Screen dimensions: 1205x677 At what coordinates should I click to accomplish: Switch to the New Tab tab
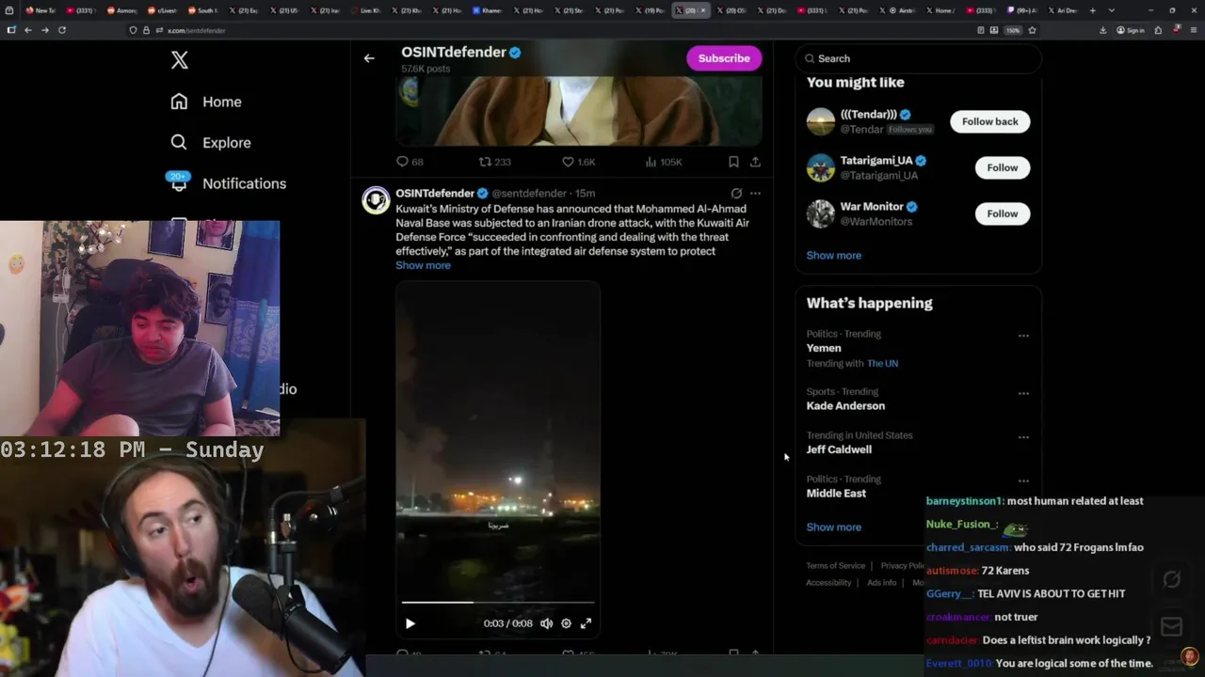[41, 10]
